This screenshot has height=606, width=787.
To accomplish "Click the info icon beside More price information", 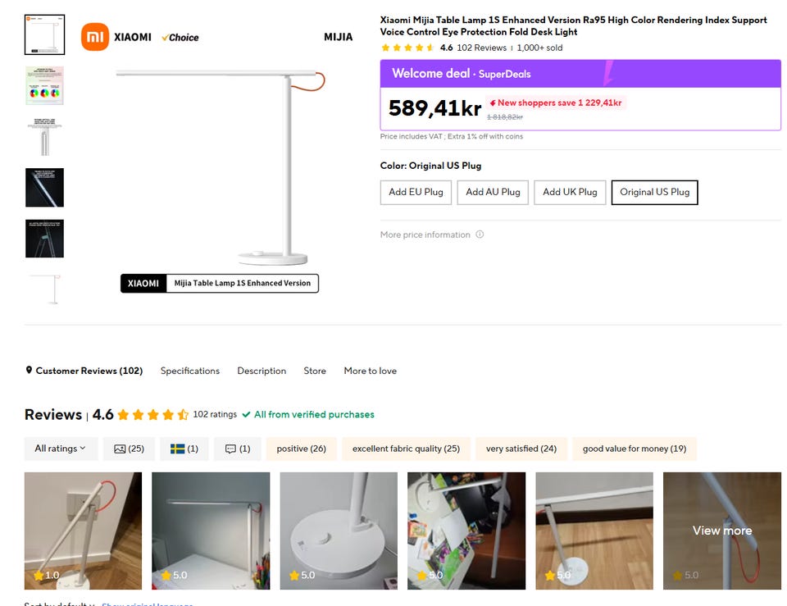I will pyautogui.click(x=480, y=235).
